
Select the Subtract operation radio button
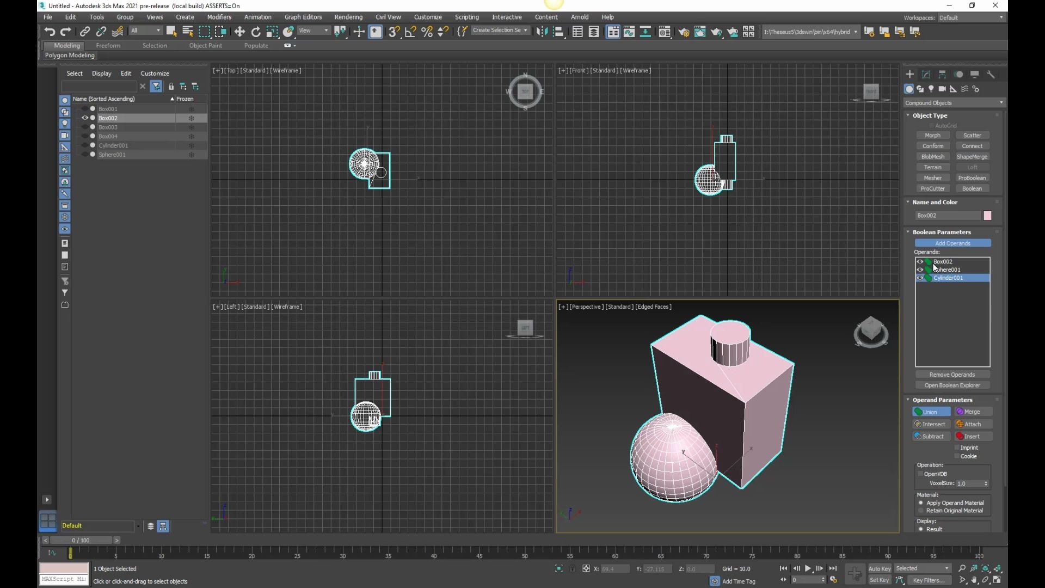point(931,436)
